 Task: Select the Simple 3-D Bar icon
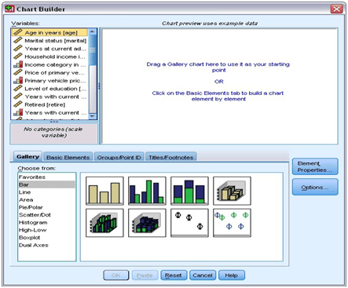click(x=232, y=191)
